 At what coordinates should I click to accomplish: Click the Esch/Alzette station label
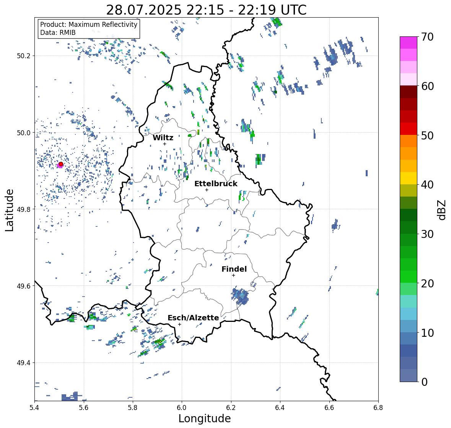click(193, 318)
